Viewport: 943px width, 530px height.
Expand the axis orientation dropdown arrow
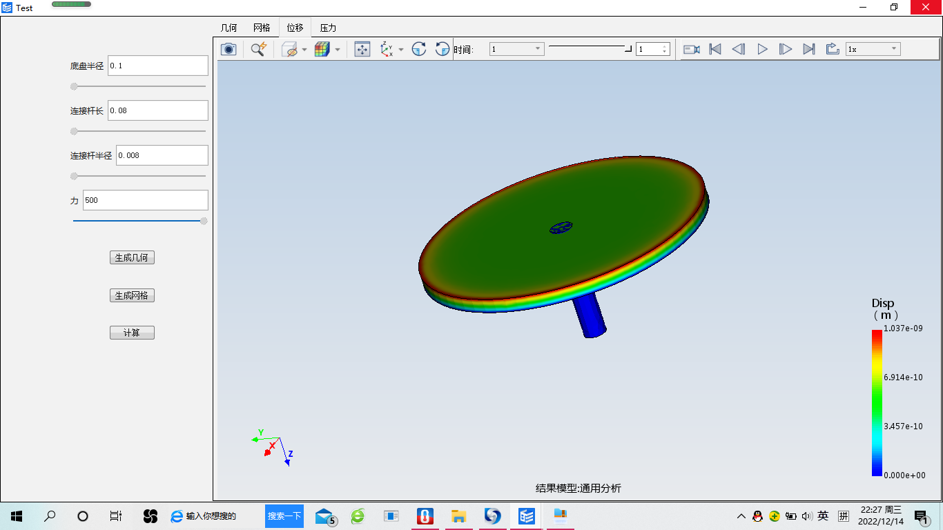[x=401, y=50]
